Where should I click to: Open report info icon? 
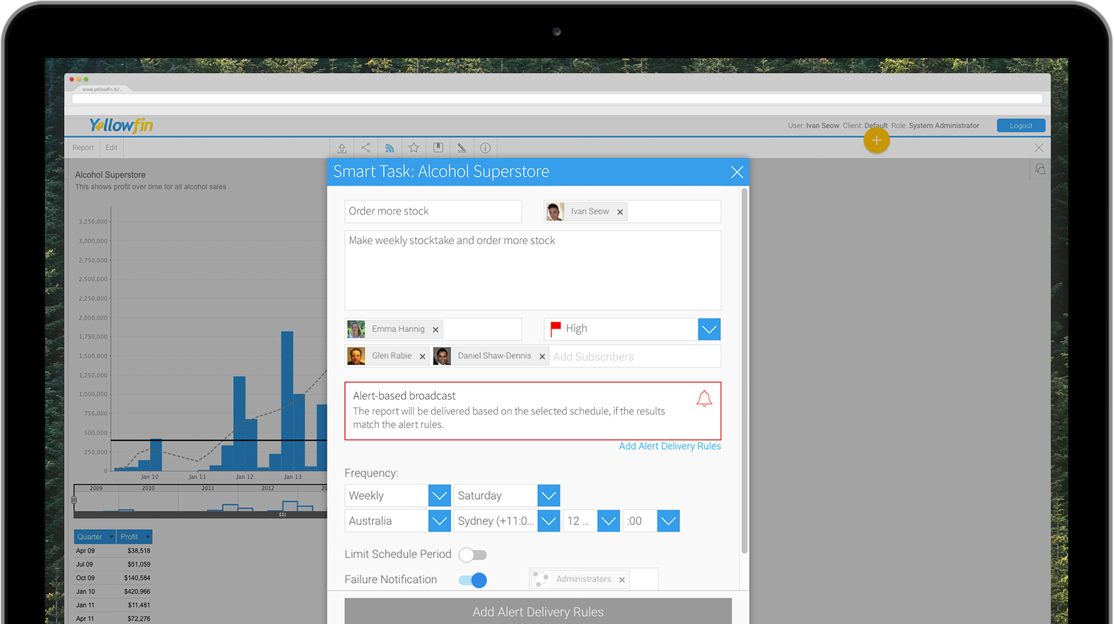point(486,148)
